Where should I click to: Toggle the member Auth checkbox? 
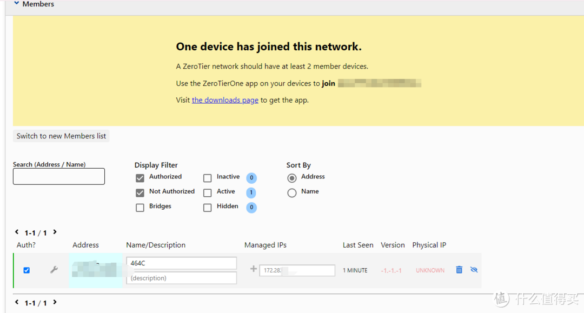click(x=26, y=270)
